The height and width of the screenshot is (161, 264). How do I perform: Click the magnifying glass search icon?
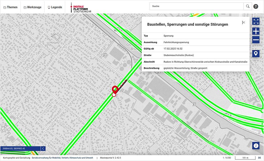(x=248, y=6)
